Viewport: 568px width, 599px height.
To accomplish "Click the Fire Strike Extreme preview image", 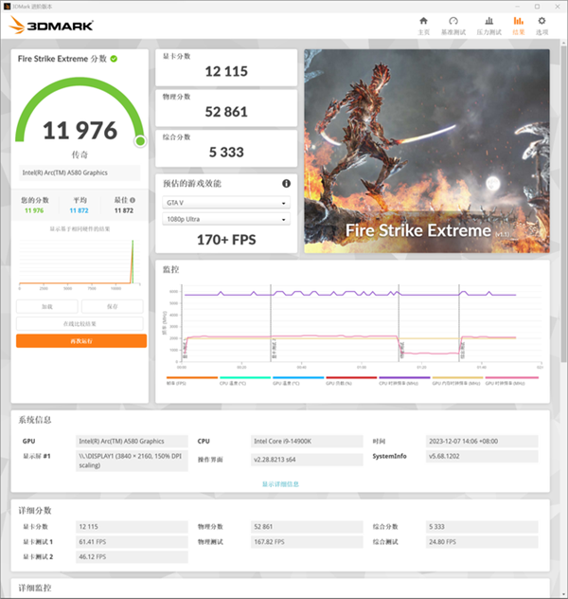I will pos(424,152).
